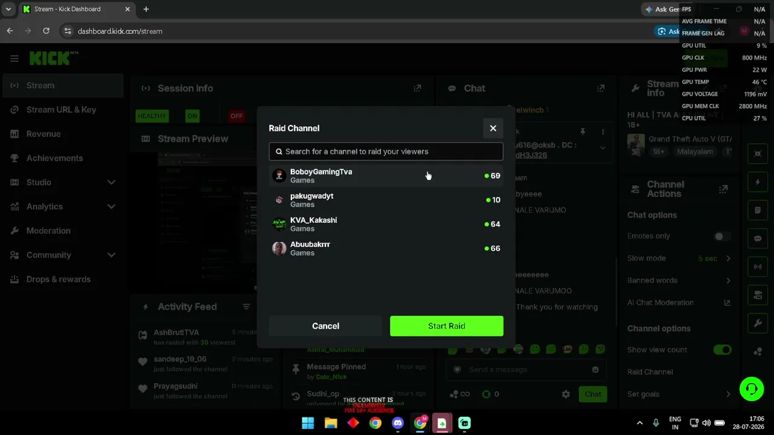The image size is (774, 435).
Task: Click sandeep_19_06 follow entry in Activity Feed
Action: 204,364
